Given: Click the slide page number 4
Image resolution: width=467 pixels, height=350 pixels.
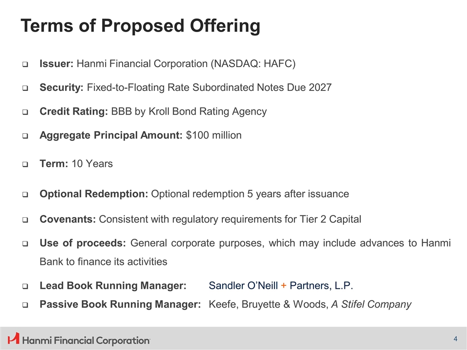Looking at the screenshot, I should click(455, 339).
